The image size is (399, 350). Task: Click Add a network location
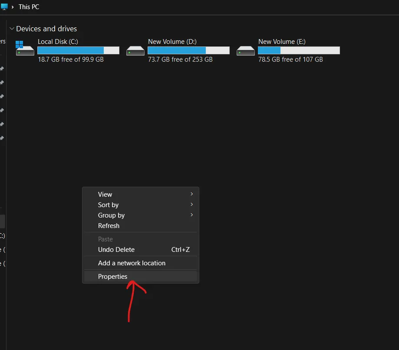(x=132, y=263)
